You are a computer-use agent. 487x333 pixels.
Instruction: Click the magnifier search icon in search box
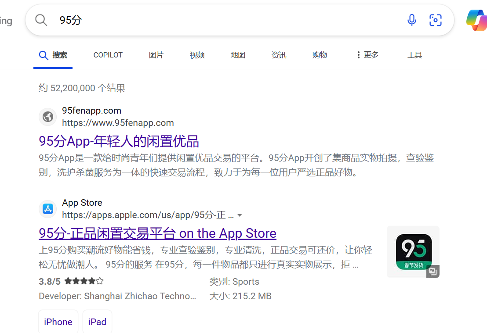[x=41, y=20]
